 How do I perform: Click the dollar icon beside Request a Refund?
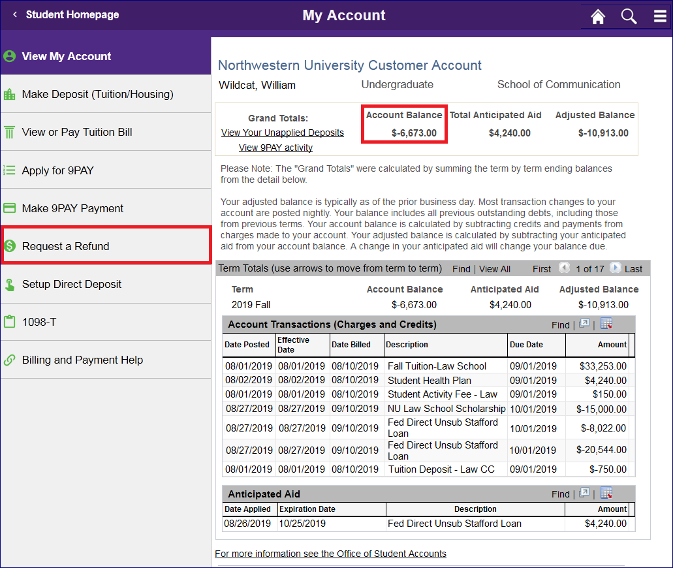[x=9, y=245]
